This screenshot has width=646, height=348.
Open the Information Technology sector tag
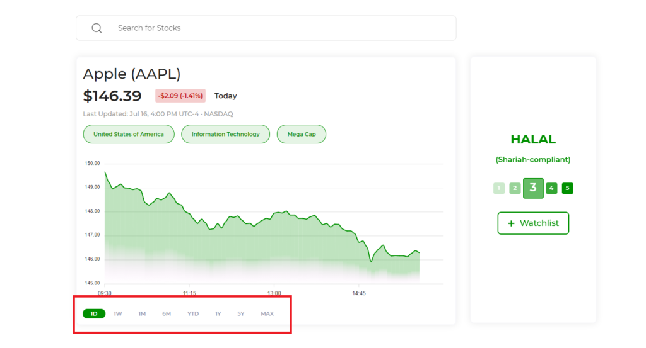point(225,134)
